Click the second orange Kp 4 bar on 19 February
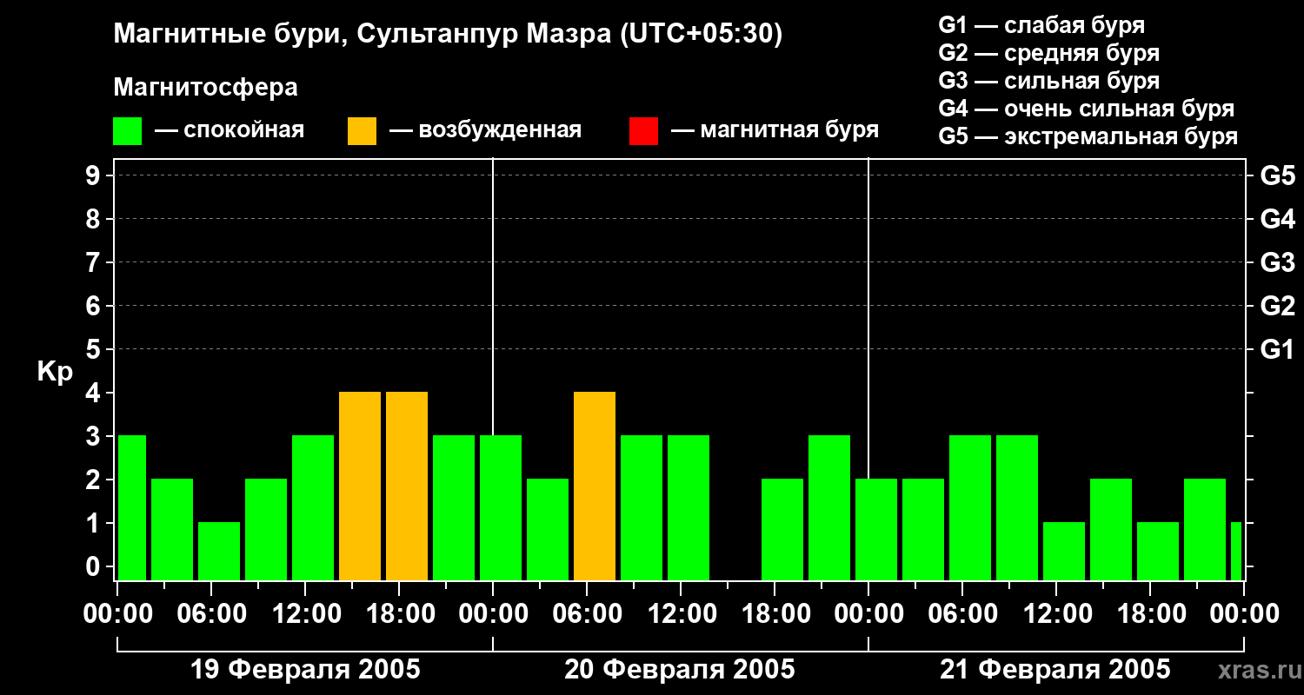The height and width of the screenshot is (695, 1304). (407, 486)
